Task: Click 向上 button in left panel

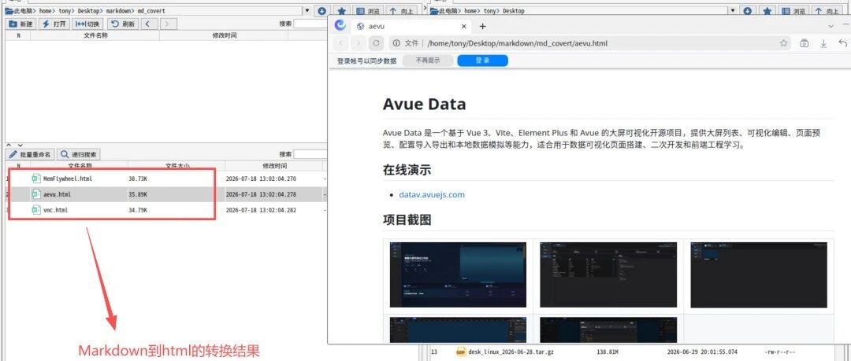Action: (x=401, y=11)
